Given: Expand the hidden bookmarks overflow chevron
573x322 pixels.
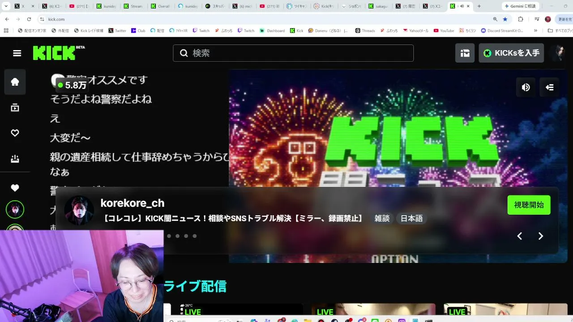Looking at the screenshot, I should click(x=536, y=31).
